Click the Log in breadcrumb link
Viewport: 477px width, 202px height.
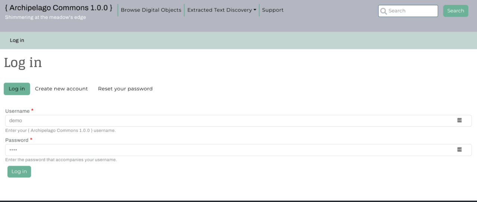tap(17, 40)
